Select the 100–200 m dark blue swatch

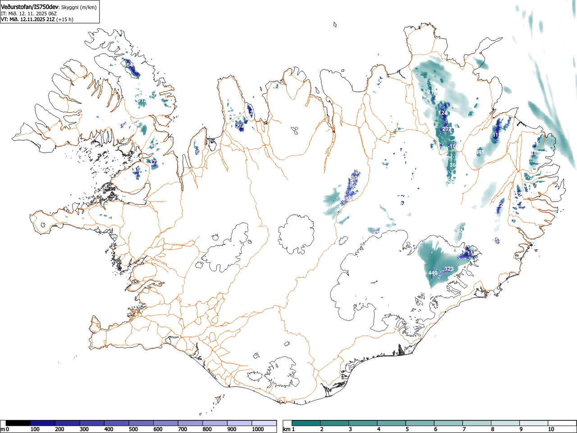43,423
